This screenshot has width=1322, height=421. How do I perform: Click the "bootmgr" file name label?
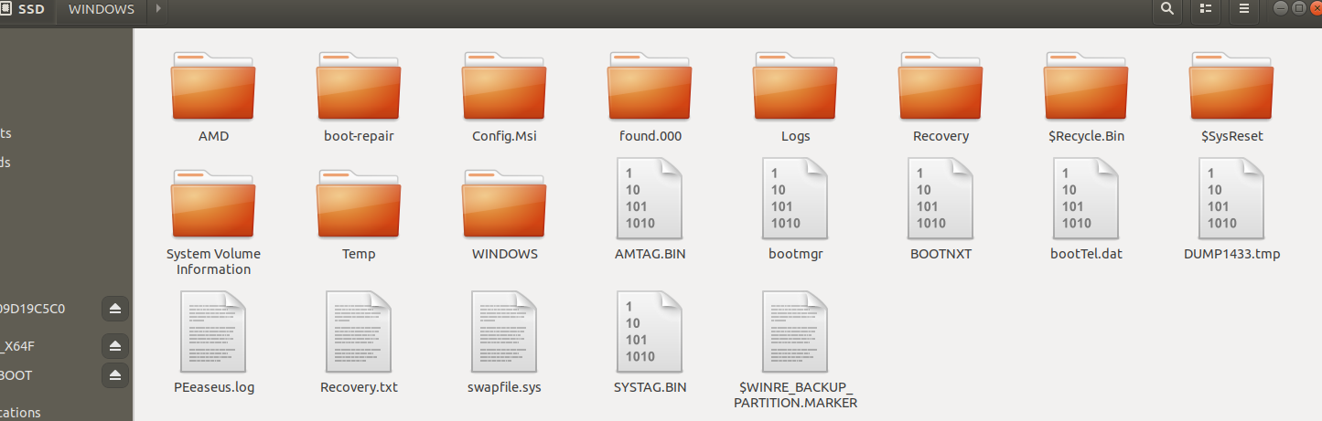796,254
